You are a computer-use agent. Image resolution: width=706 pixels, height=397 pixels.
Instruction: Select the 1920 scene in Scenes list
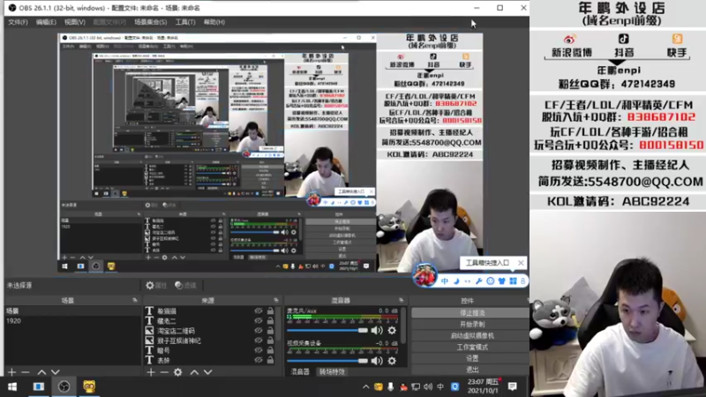tap(72, 321)
